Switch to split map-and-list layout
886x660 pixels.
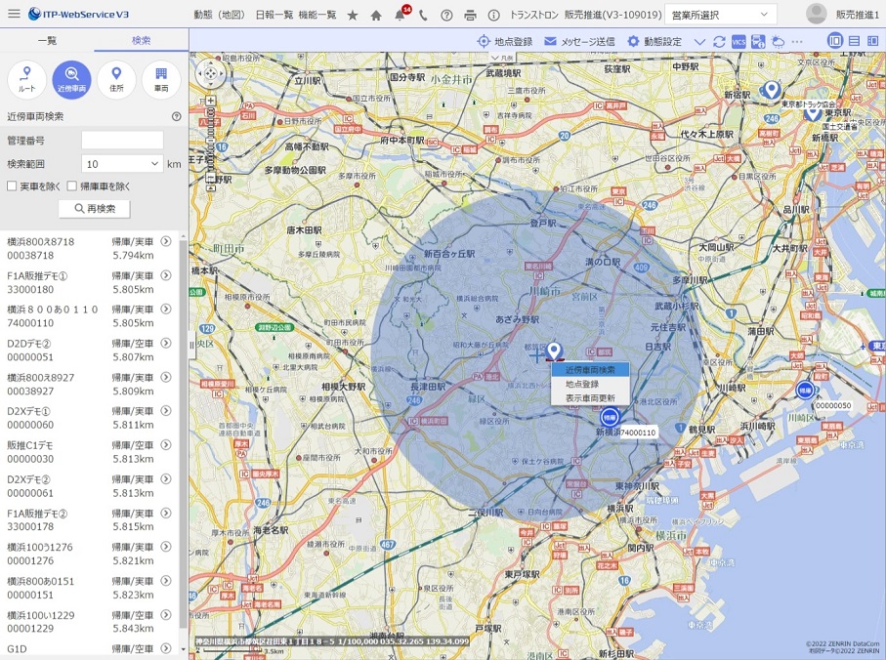(x=835, y=41)
